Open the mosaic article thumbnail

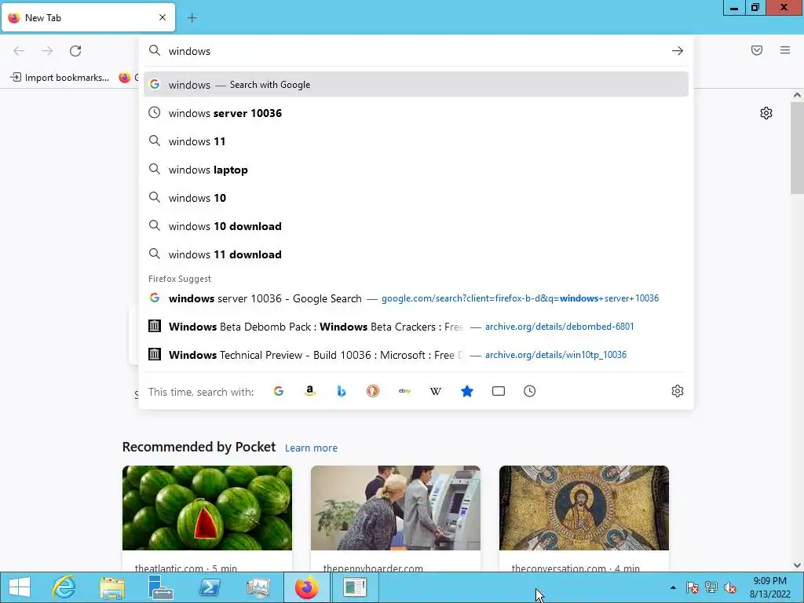click(x=584, y=508)
